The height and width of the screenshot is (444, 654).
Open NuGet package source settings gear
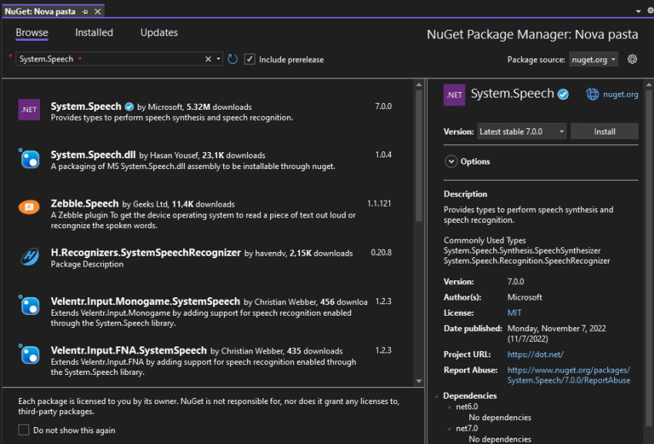pyautogui.click(x=632, y=58)
